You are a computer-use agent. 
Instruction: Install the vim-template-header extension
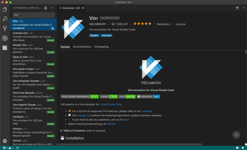pyautogui.click(x=51, y=88)
